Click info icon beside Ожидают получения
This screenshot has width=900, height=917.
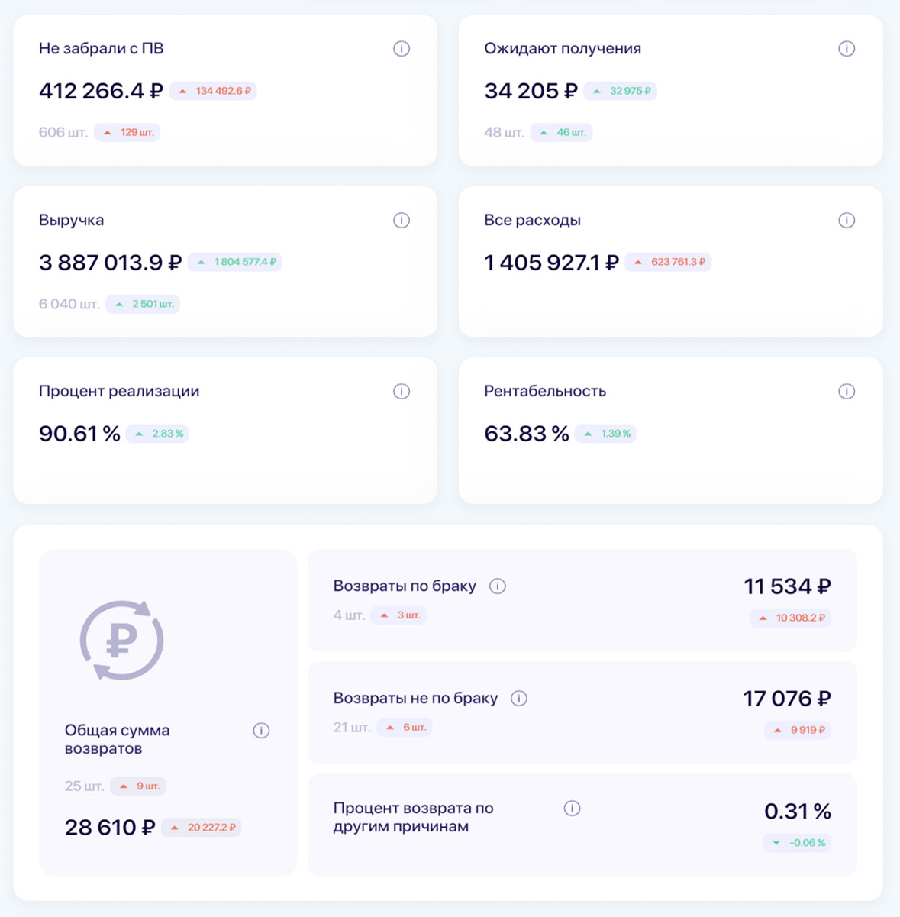pos(847,49)
